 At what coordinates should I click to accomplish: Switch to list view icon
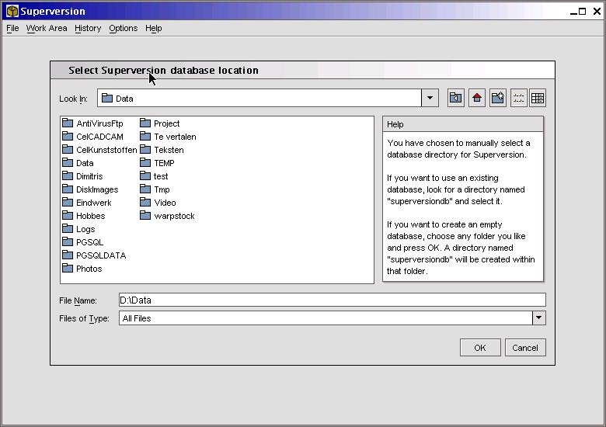(519, 98)
